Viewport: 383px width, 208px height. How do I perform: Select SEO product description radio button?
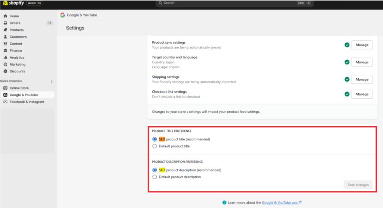tap(154, 170)
